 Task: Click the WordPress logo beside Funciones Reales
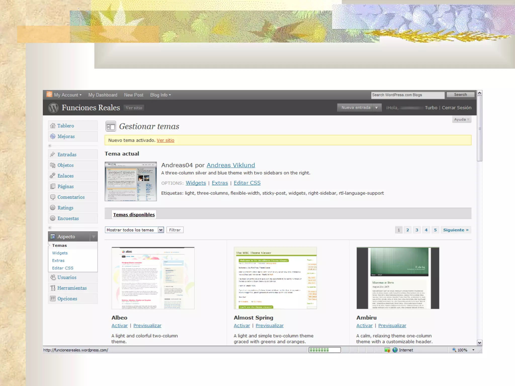pyautogui.click(x=53, y=108)
